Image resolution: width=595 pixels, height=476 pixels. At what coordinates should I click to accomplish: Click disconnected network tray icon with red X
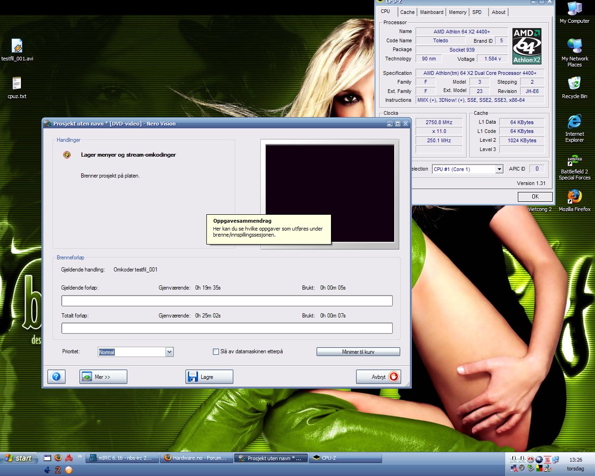click(514, 469)
